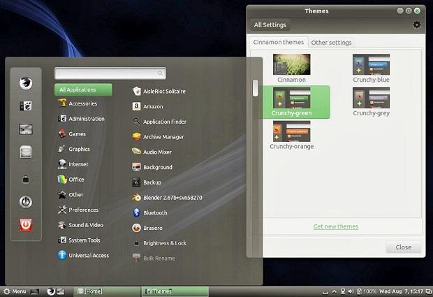This screenshot has width=433, height=297.
Task: Select the Accessories category
Action: click(78, 103)
